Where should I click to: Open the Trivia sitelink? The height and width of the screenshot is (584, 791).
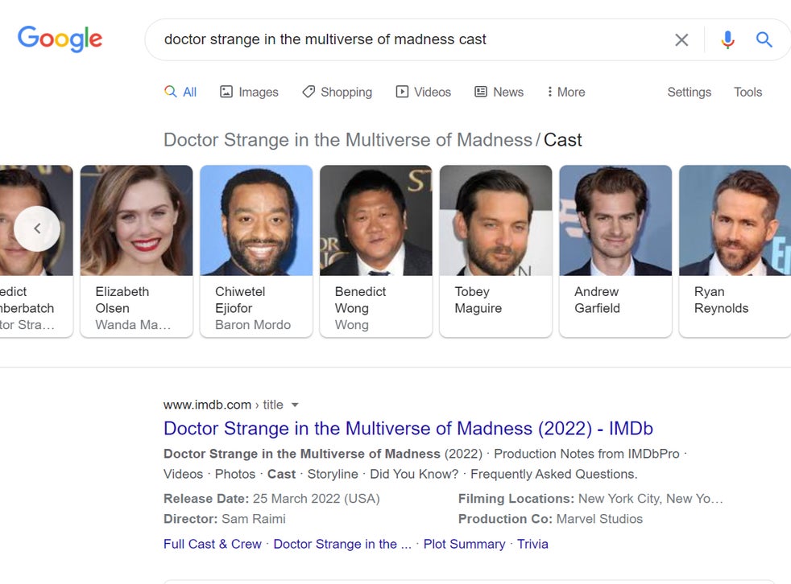coord(532,544)
